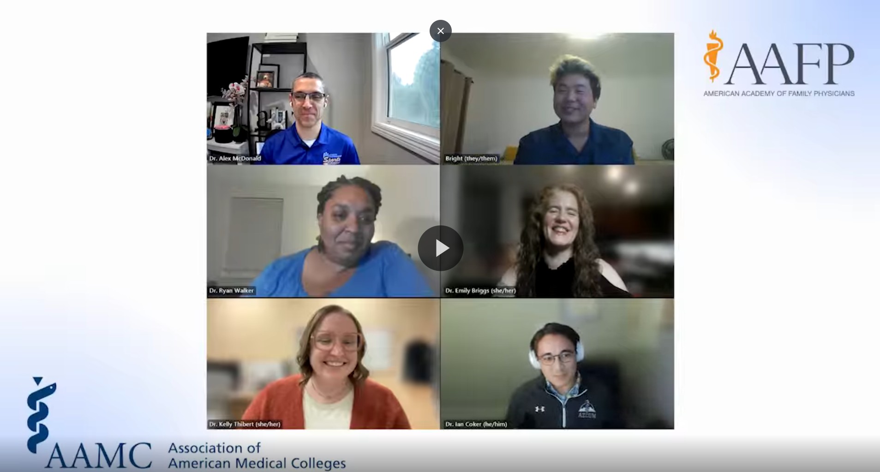Click the AAMC wordmark letters
The height and width of the screenshot is (472, 880).
pos(98,456)
